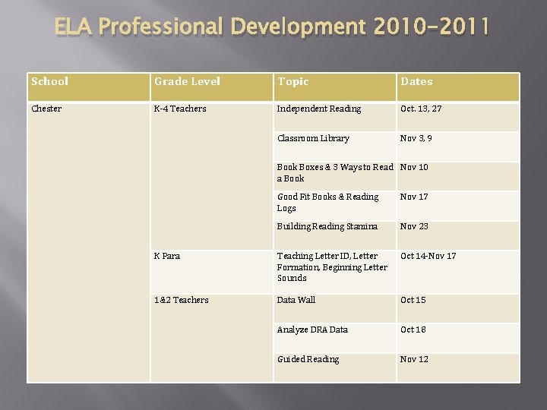Select the 'K Para' grade level cell
Image resolution: width=547 pixels, height=410 pixels.
point(212,272)
